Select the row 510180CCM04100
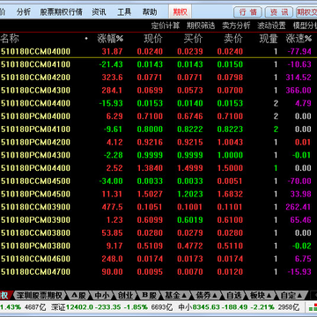 (x=158, y=64)
